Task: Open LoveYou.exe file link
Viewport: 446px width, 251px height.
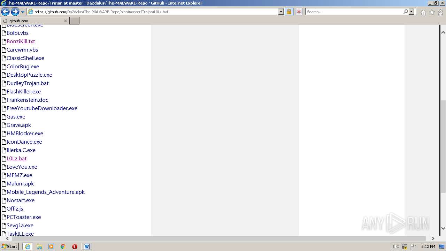Action: pyautogui.click(x=22, y=167)
